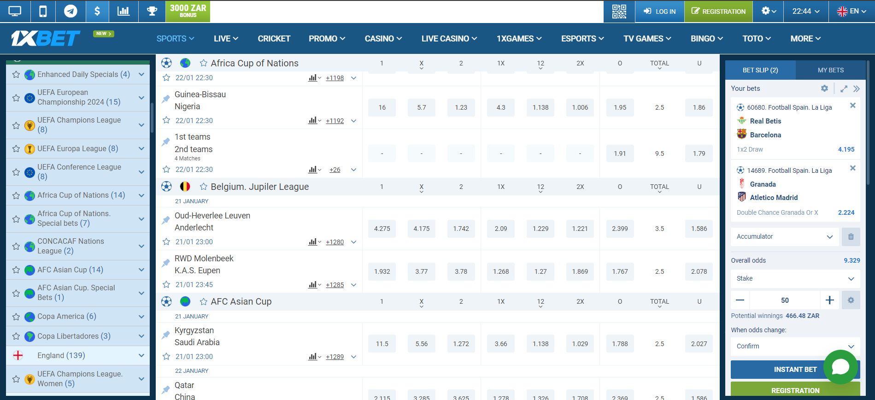Open the Telegram icon in top bar
Viewport: 875px width, 400px height.
pos(70,11)
